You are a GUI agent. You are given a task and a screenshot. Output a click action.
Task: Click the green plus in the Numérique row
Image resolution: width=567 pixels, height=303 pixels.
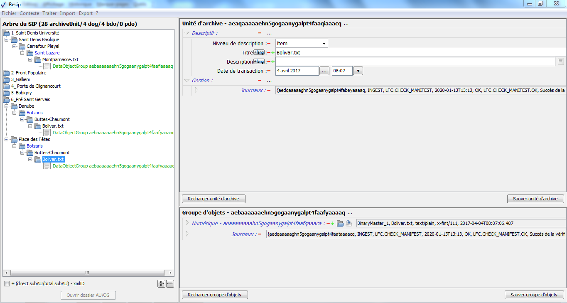pyautogui.click(x=332, y=223)
